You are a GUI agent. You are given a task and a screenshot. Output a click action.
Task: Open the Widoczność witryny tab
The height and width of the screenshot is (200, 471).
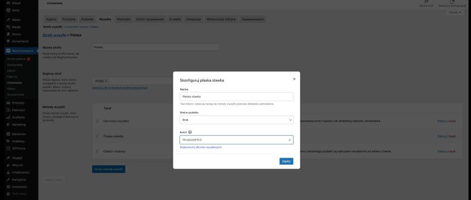pyautogui.click(x=221, y=19)
